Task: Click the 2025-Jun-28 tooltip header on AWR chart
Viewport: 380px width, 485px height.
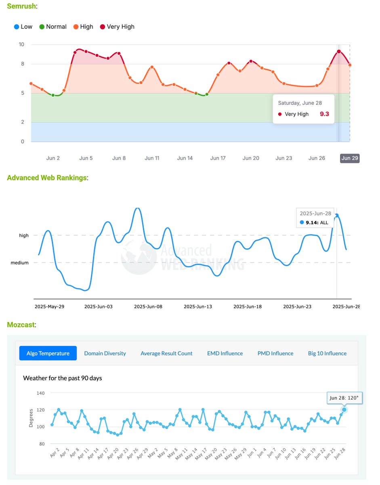Action: pyautogui.click(x=315, y=213)
